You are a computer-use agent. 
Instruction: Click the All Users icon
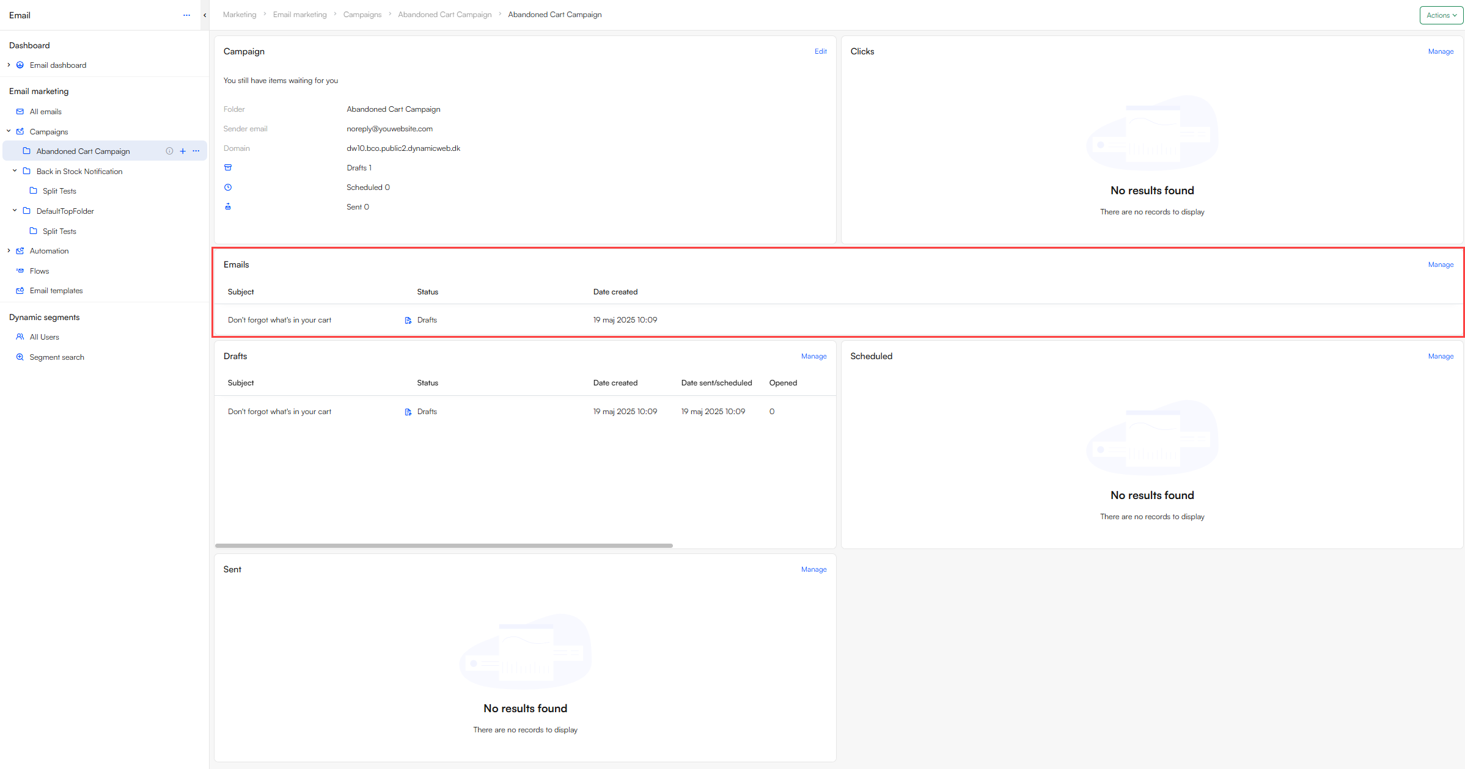point(20,337)
